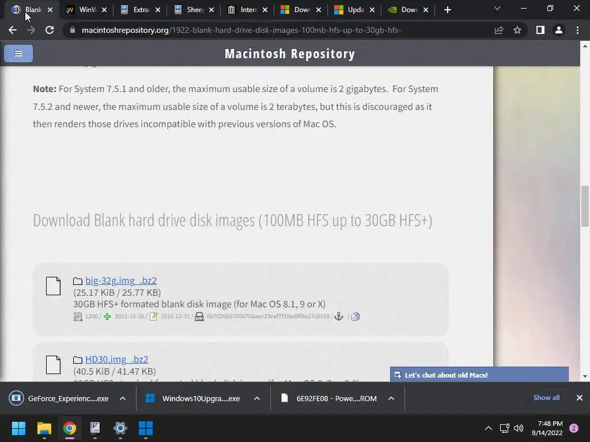This screenshot has width=590, height=442.
Task: Download HD30.img_.bz2 file link
Action: coord(116,359)
